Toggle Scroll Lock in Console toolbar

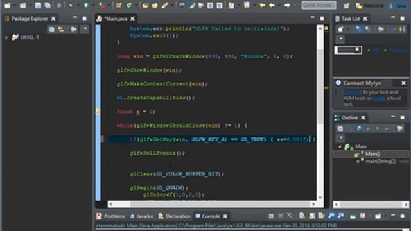(x=311, y=216)
